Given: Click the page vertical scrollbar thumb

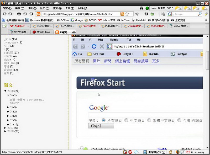Looking at the screenshot, I should (207, 60).
